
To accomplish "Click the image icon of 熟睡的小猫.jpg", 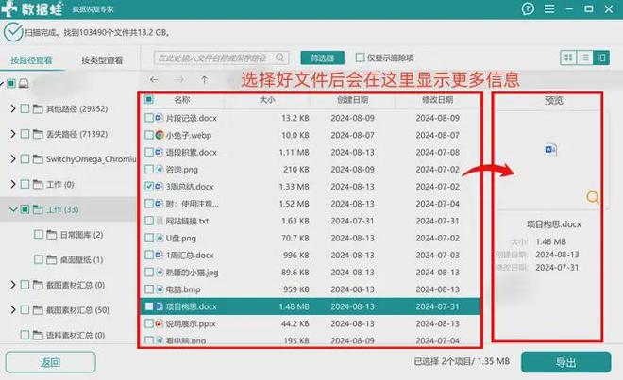I will point(160,272).
